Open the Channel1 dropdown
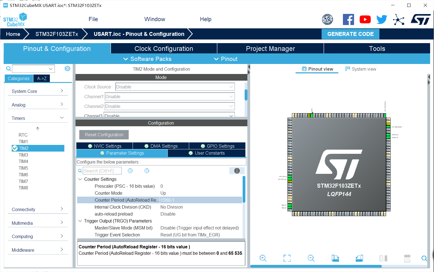This screenshot has height=272, width=434. (170, 97)
